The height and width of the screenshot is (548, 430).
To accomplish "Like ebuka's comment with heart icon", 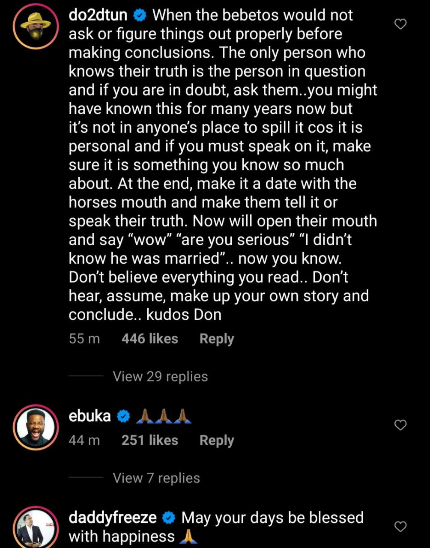I will pyautogui.click(x=400, y=425).
